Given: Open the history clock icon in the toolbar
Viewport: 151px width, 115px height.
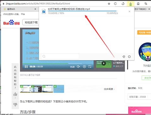Looking at the screenshot, I should [123, 4].
